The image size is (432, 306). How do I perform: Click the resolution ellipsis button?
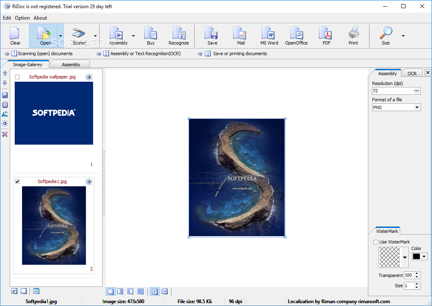tap(416, 91)
